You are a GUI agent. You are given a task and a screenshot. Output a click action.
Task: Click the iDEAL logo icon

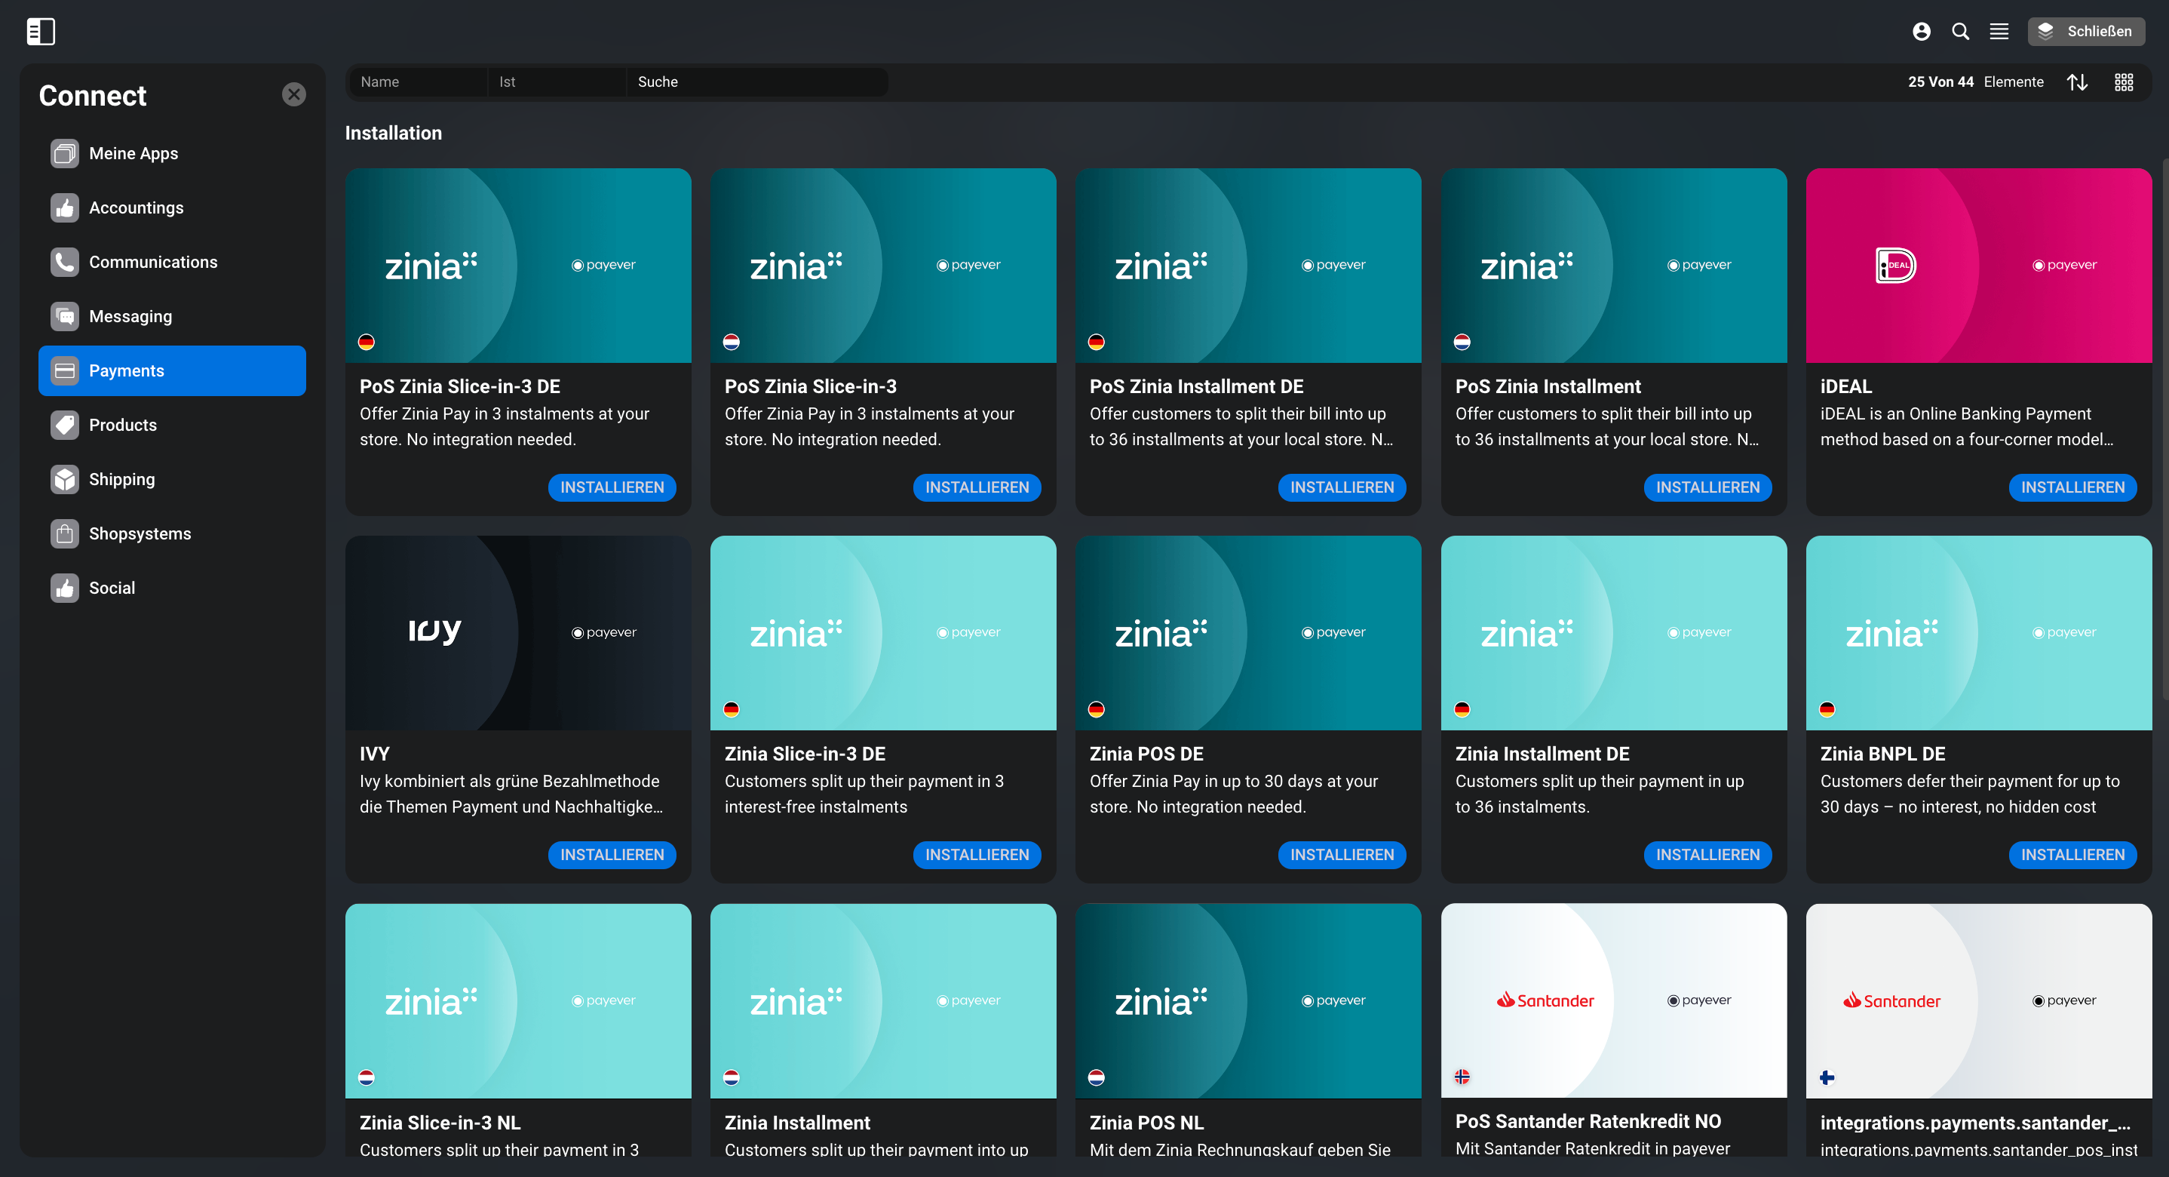tap(1896, 266)
